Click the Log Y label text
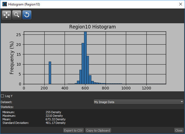The image size is (185, 134). pos(9,96)
